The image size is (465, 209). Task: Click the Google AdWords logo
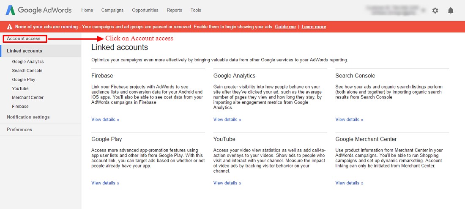click(x=38, y=10)
